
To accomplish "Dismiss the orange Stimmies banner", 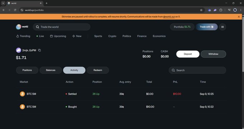I will [239, 16].
